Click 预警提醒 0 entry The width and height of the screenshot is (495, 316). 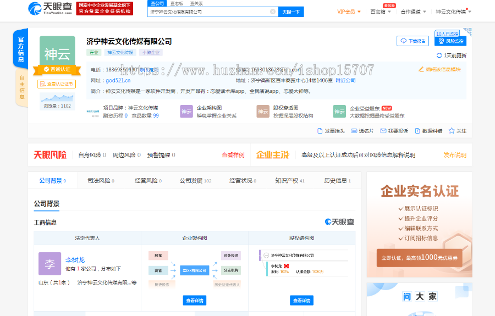[x=161, y=155]
